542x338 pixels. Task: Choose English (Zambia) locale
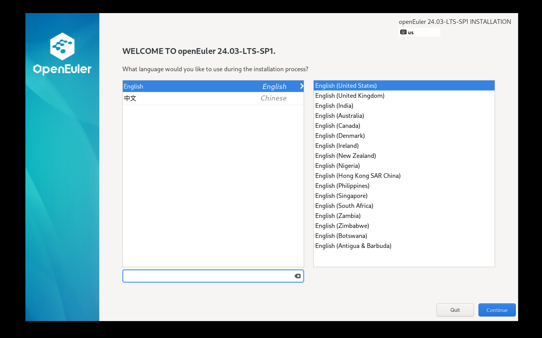[x=404, y=216]
